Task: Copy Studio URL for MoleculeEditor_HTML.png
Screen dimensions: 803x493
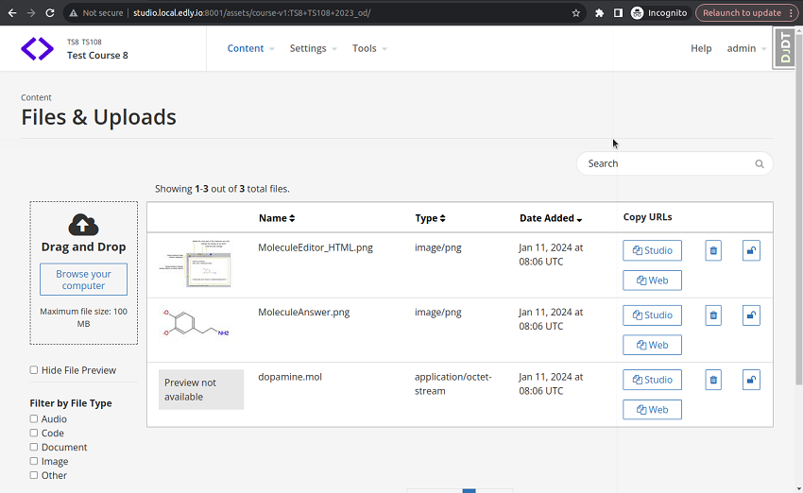Action: pos(652,251)
